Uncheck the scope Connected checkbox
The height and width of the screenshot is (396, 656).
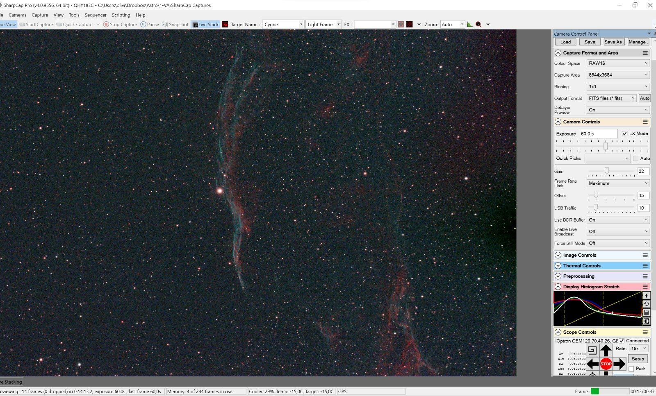coord(622,341)
